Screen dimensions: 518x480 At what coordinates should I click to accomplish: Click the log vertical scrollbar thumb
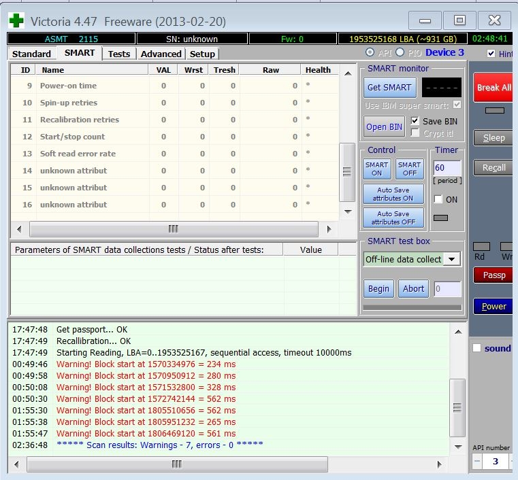[457, 408]
